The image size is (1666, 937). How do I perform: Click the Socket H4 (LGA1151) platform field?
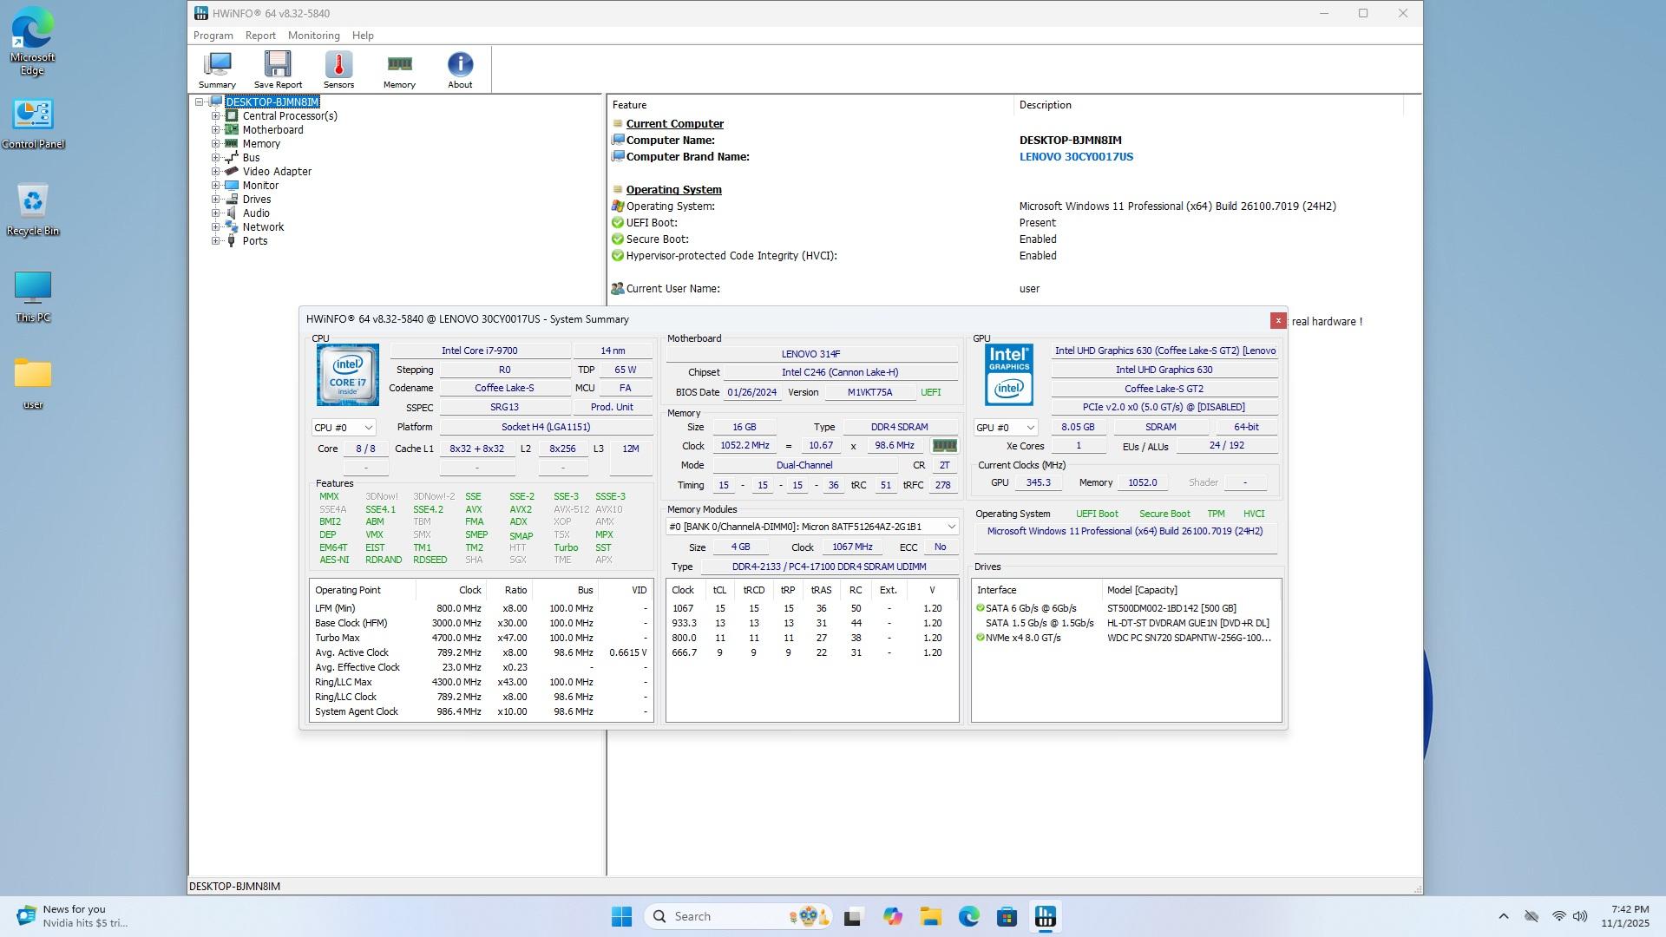pyautogui.click(x=546, y=427)
